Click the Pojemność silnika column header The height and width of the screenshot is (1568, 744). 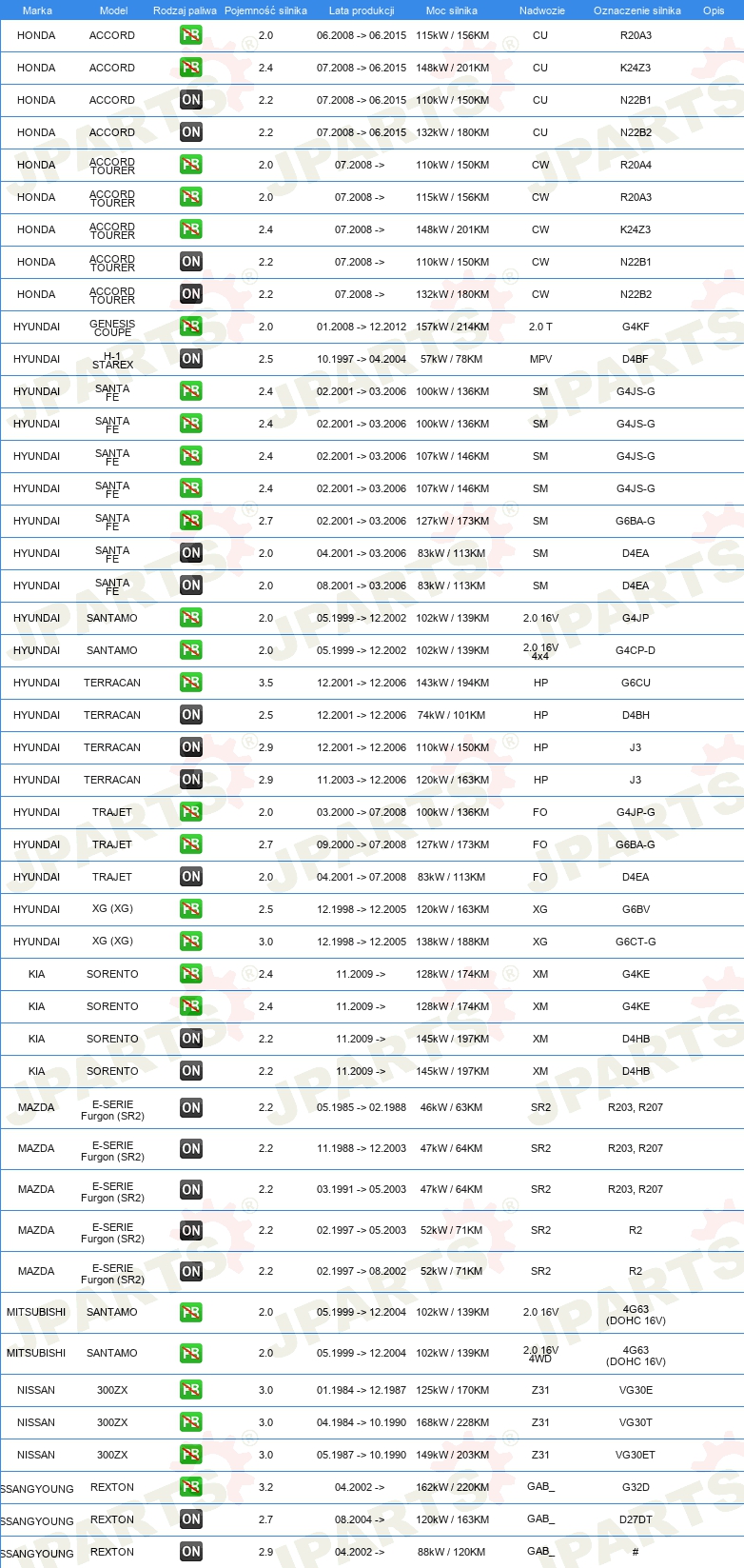pyautogui.click(x=265, y=10)
